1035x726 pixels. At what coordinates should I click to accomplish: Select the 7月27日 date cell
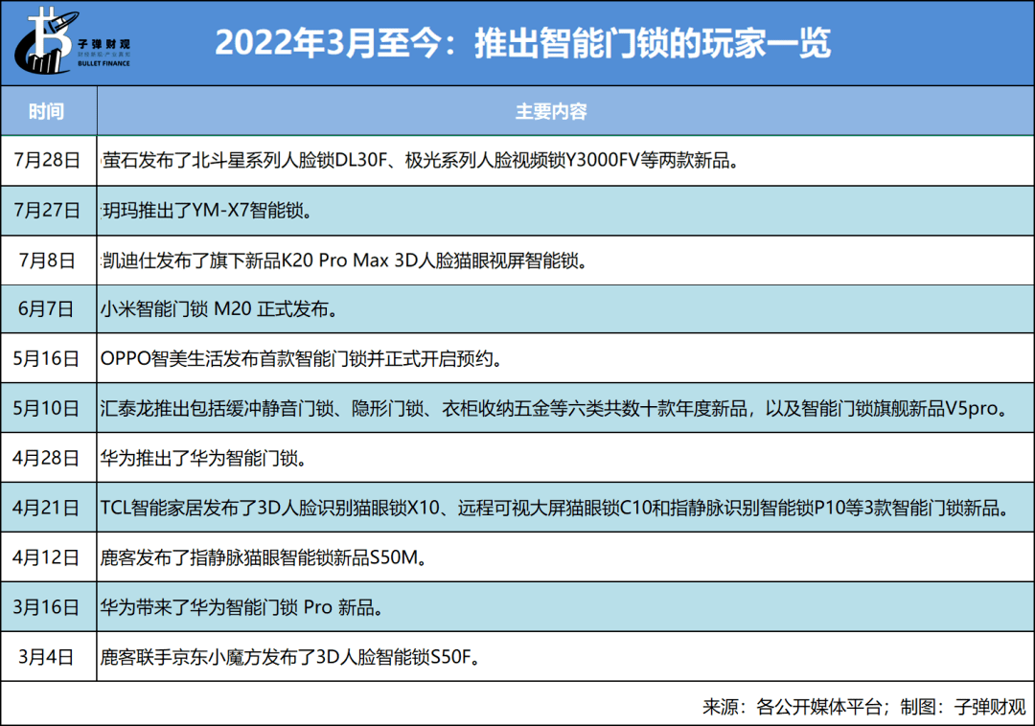(x=47, y=210)
